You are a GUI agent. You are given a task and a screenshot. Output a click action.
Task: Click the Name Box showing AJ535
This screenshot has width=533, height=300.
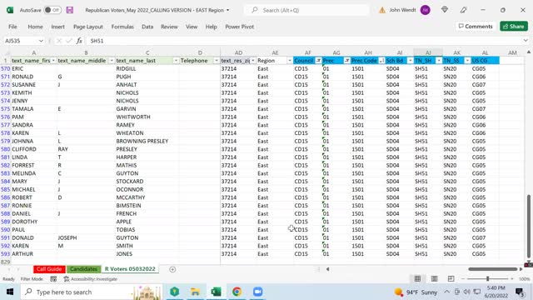[x=20, y=41]
